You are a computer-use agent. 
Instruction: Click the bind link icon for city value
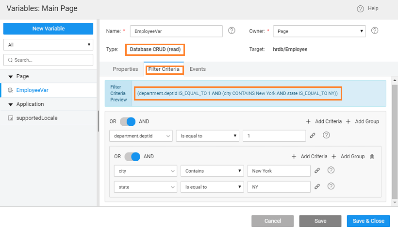[x=317, y=170]
